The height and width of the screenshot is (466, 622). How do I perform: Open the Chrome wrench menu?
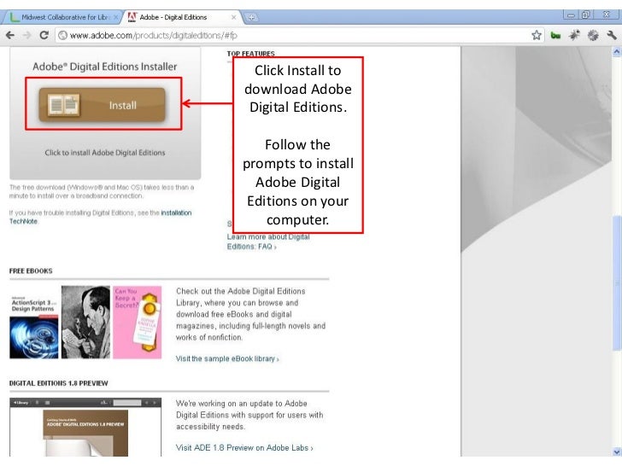(x=611, y=35)
